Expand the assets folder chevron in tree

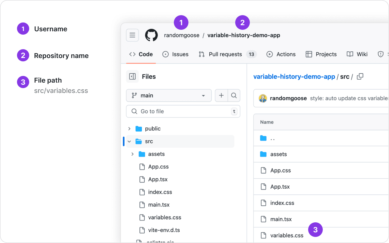(133, 154)
